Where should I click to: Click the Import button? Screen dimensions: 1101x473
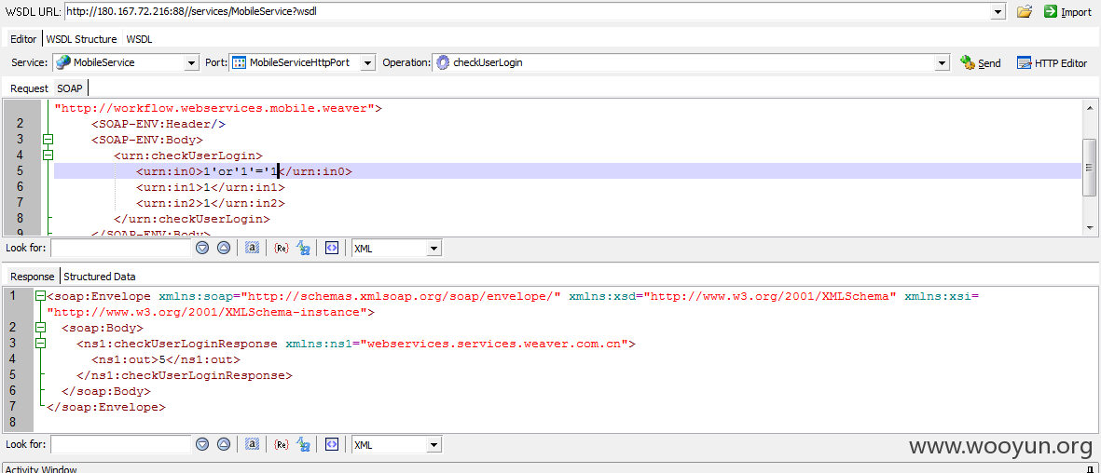[x=1067, y=12]
